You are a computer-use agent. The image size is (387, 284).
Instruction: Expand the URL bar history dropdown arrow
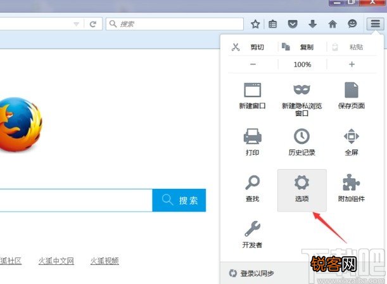[x=76, y=24]
